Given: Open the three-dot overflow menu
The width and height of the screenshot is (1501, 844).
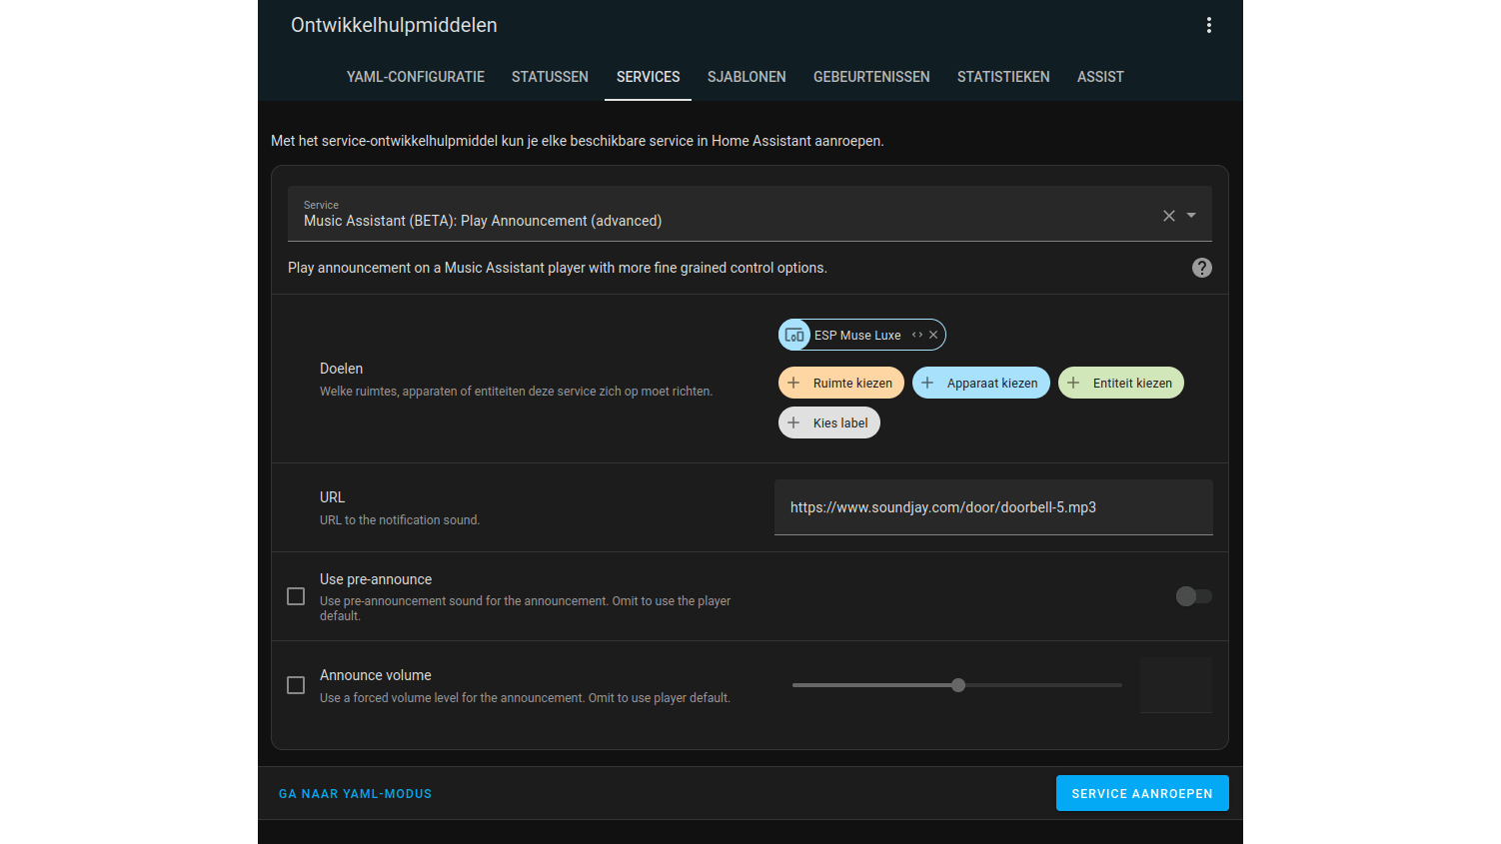Looking at the screenshot, I should point(1208,25).
